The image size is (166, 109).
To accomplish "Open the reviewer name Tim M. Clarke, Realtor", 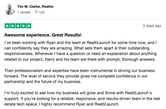I will point(35,6).
